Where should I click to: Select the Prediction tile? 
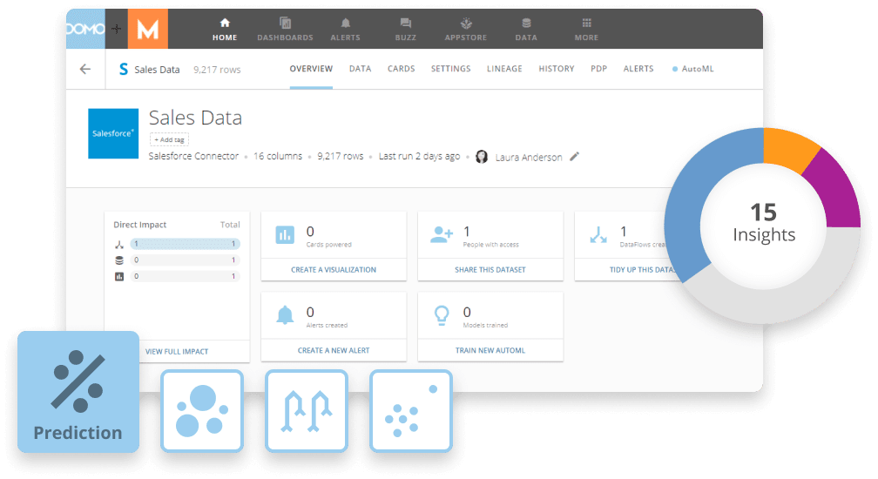point(78,392)
